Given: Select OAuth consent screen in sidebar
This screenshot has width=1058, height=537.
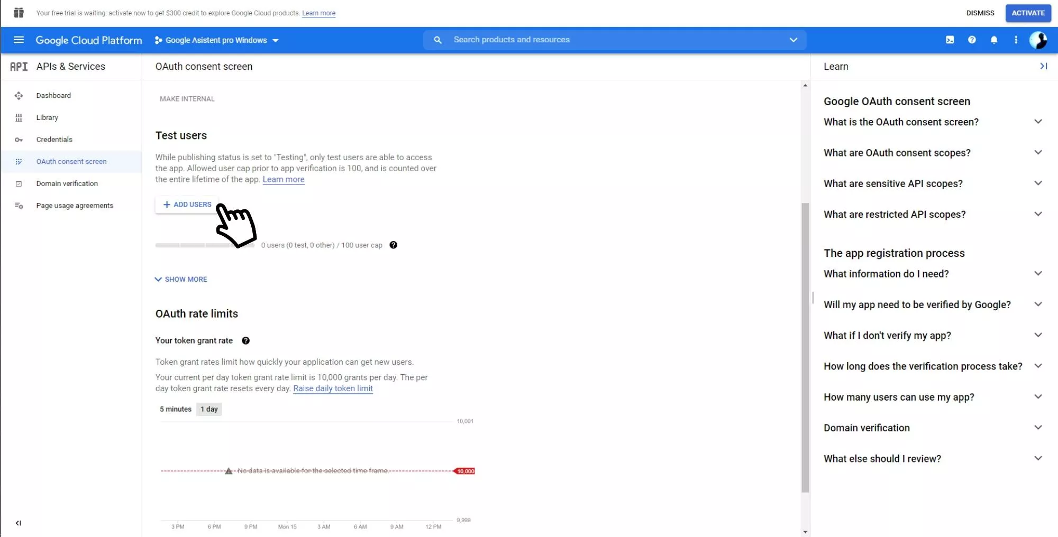Looking at the screenshot, I should (x=71, y=162).
